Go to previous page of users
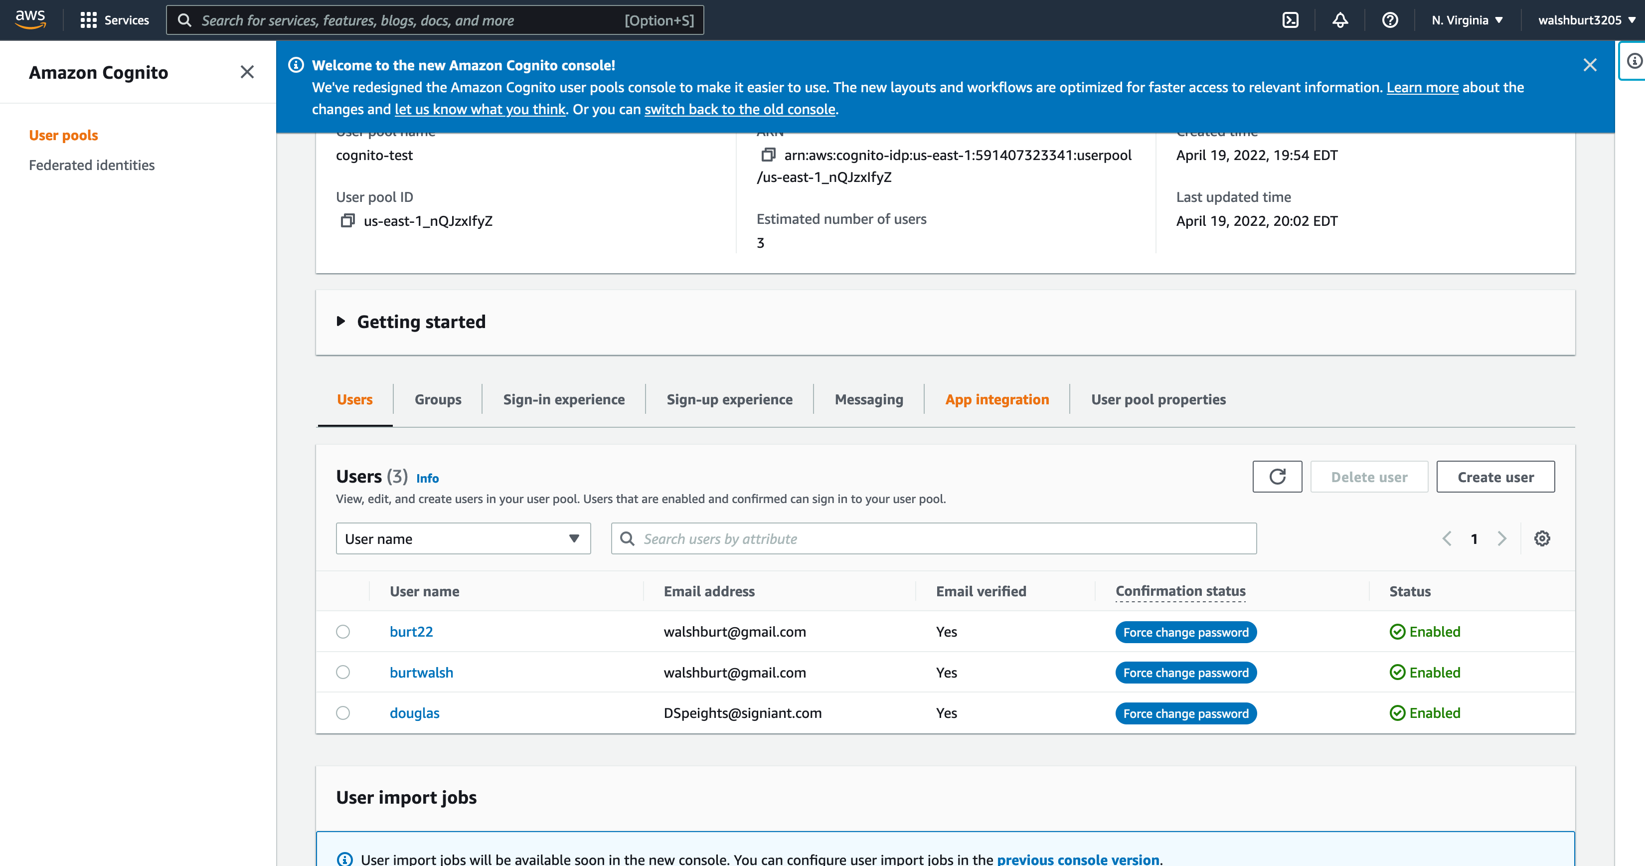1645x866 pixels. 1447,539
